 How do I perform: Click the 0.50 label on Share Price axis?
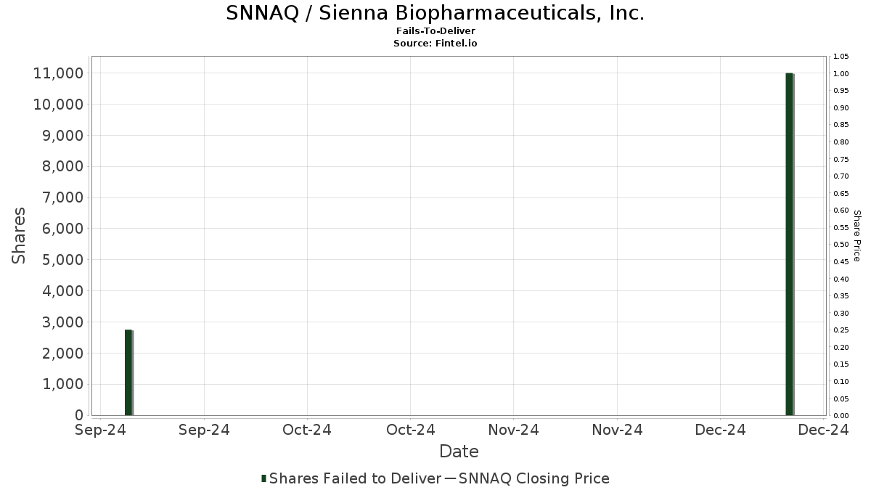tap(841, 245)
